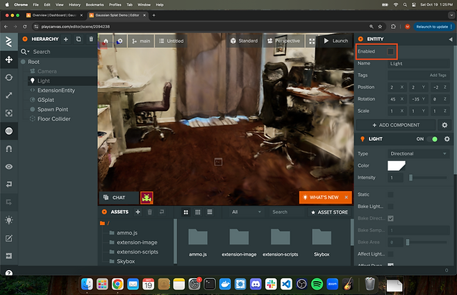Image resolution: width=457 pixels, height=295 pixels.
Task: Select GSplat in the hierarchy tree
Action: click(47, 100)
